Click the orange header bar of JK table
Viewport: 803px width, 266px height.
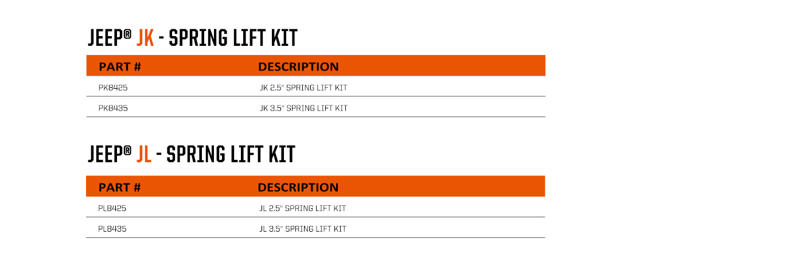click(316, 65)
